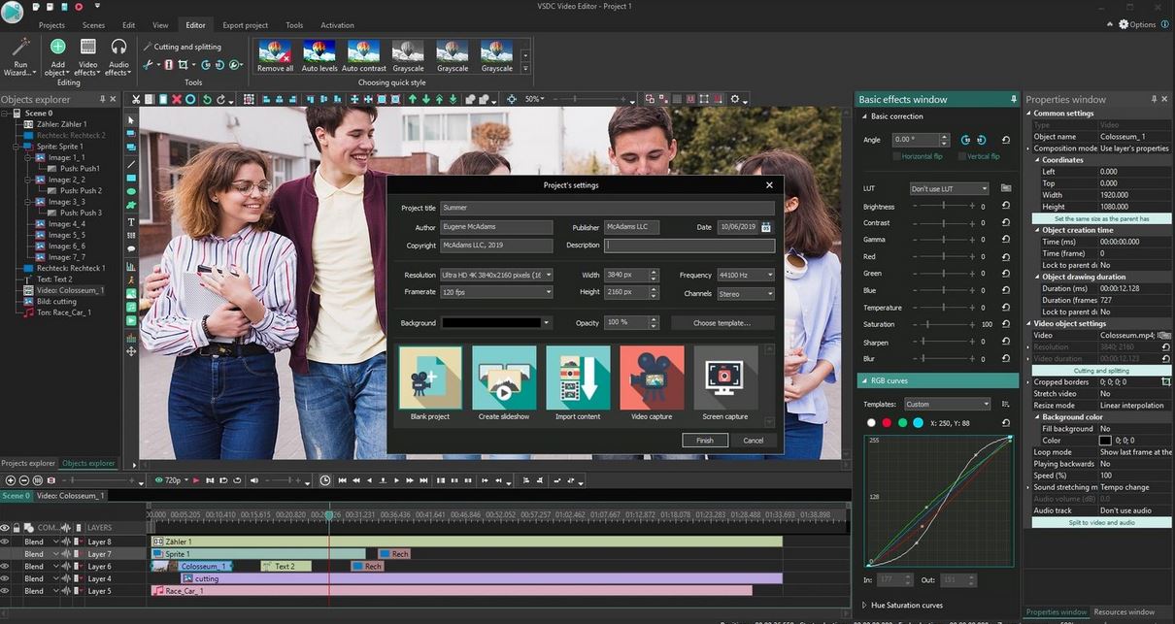This screenshot has width=1175, height=624.
Task: Select Create slideshow template
Action: [x=504, y=383]
